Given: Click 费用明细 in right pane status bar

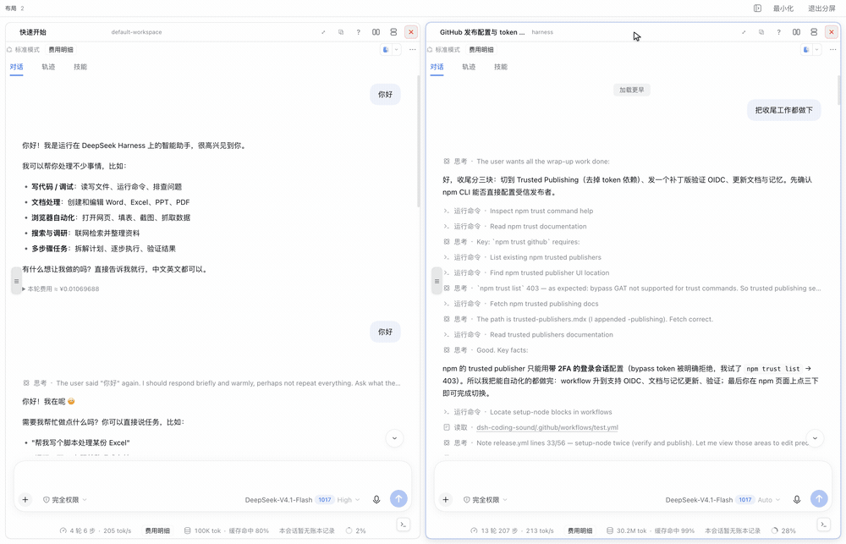Looking at the screenshot, I should pyautogui.click(x=580, y=530).
